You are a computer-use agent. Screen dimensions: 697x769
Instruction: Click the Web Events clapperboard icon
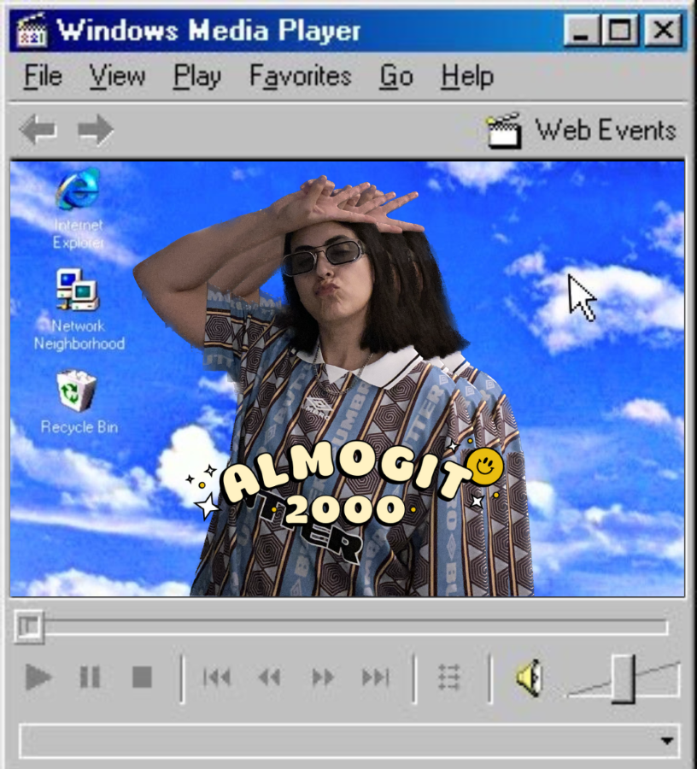tap(503, 131)
